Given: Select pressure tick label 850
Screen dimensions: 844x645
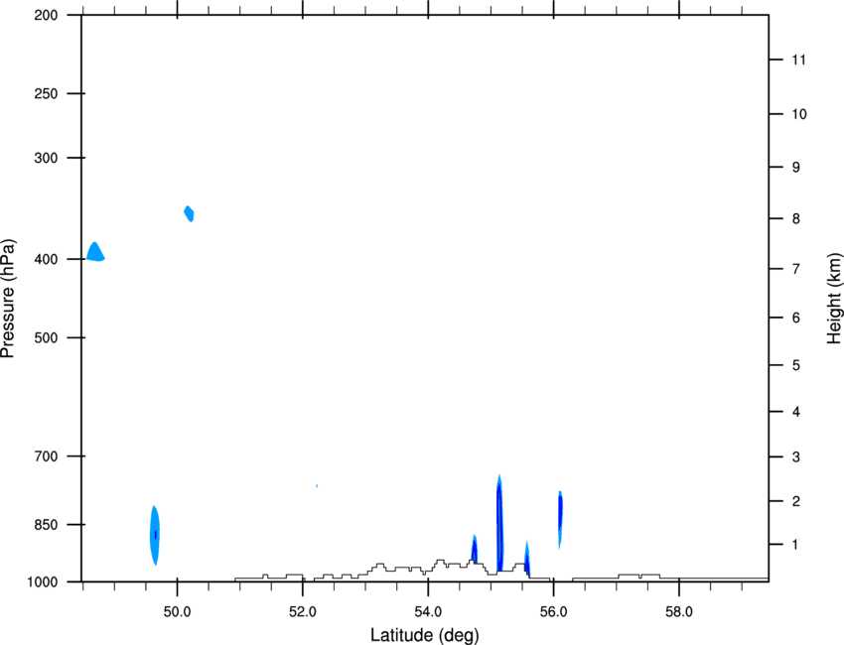Looking at the screenshot, I should [46, 525].
